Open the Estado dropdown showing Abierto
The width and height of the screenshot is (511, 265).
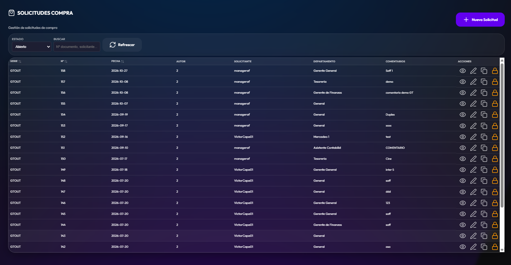point(32,47)
